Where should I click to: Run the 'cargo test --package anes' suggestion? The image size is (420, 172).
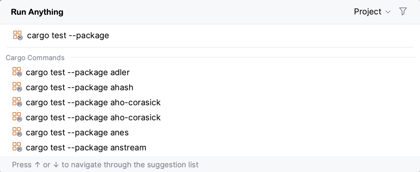click(x=77, y=133)
